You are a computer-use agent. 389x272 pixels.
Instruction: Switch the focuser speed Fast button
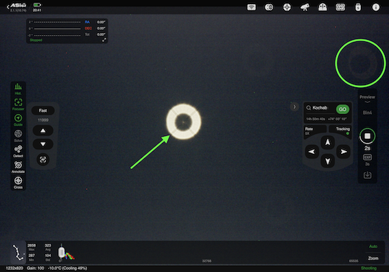[x=43, y=111]
